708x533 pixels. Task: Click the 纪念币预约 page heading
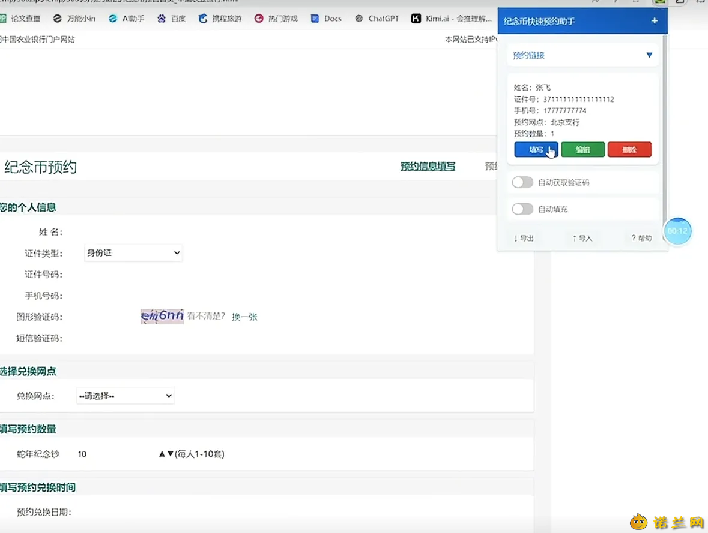pos(41,167)
